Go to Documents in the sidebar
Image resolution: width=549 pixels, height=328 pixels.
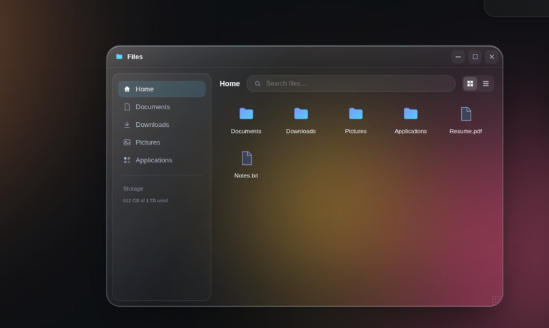coord(161,107)
